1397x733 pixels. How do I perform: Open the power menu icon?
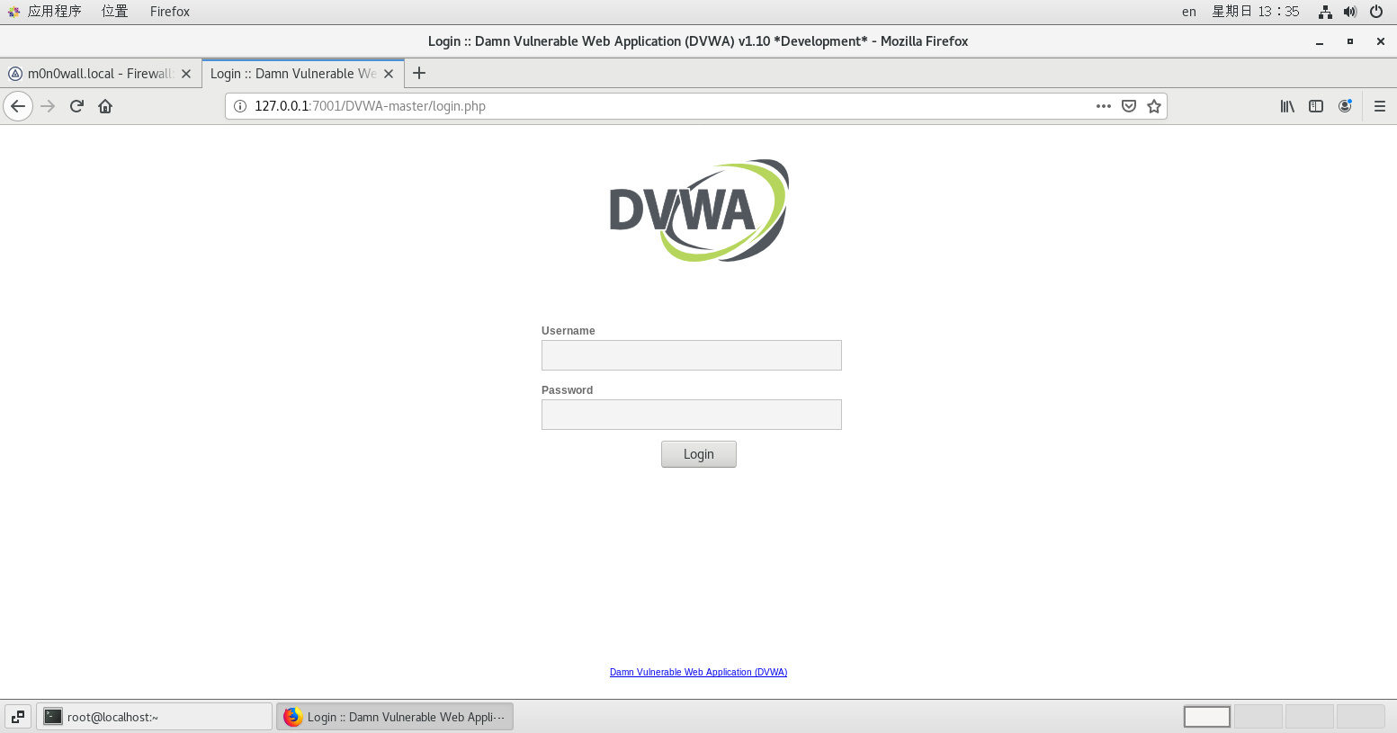[1376, 12]
